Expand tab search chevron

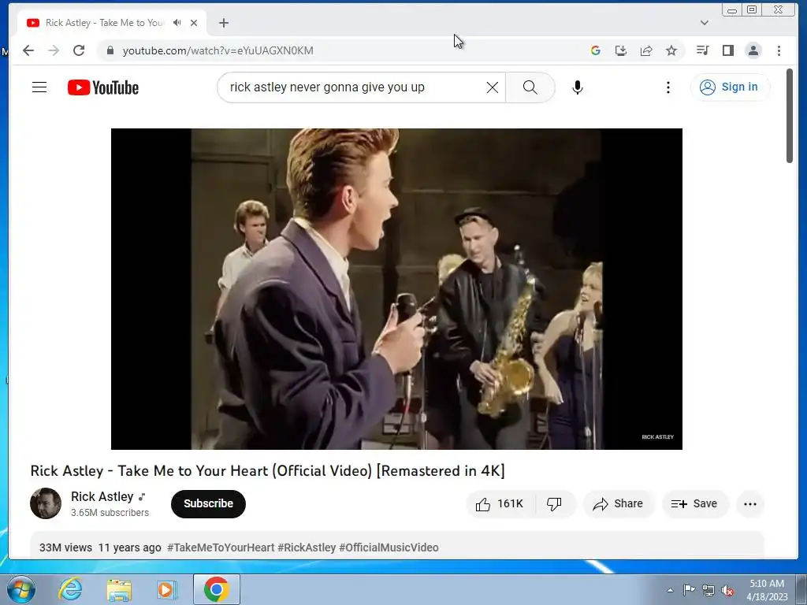705,23
